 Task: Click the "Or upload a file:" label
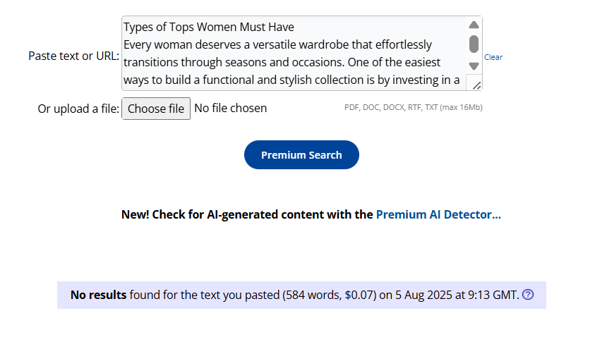[78, 109]
